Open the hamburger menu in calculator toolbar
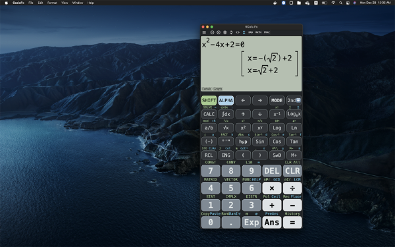Image resolution: width=395 pixels, height=247 pixels. click(x=204, y=32)
